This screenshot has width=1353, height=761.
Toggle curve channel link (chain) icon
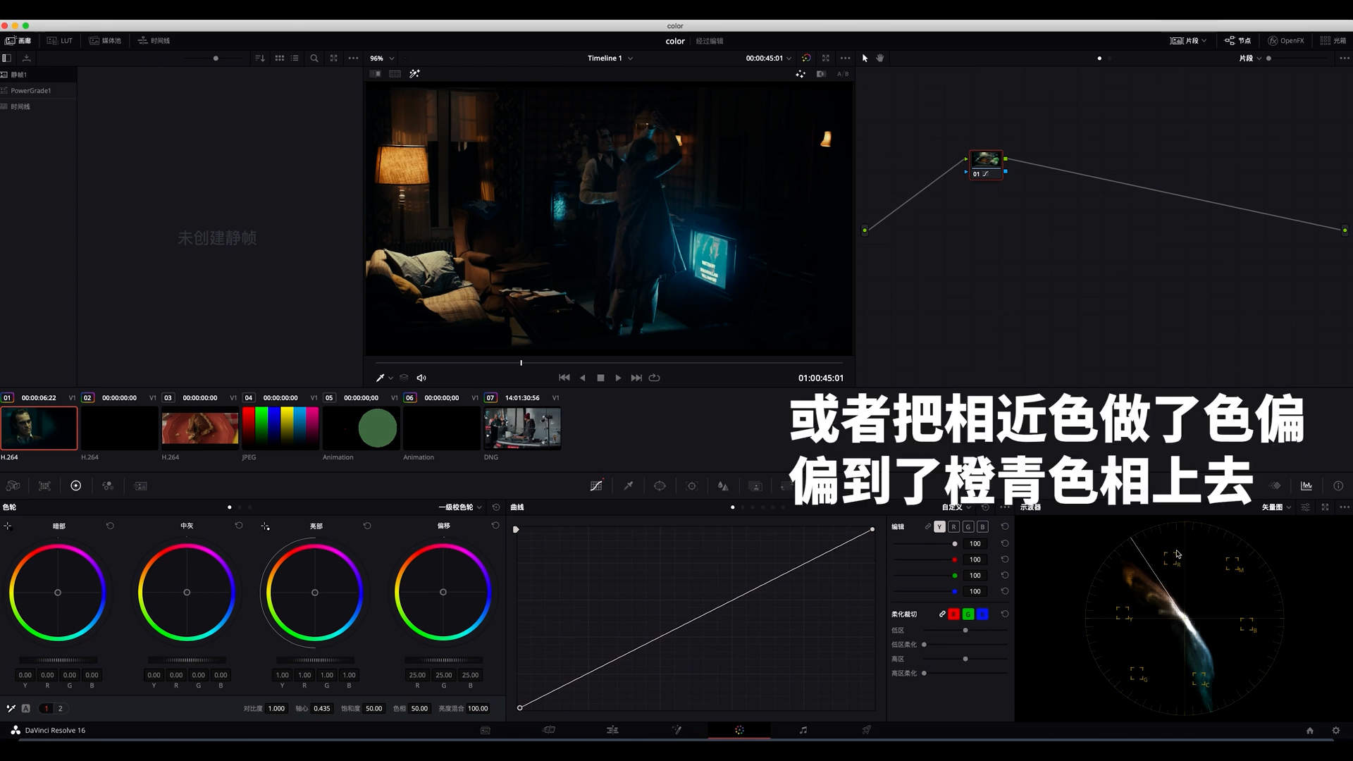[928, 526]
